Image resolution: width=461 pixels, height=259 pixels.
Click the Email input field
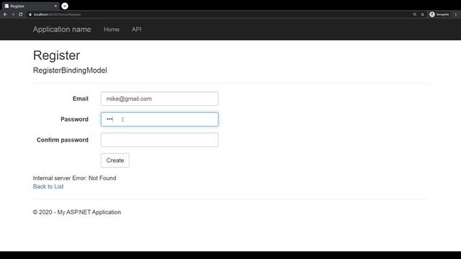160,99
